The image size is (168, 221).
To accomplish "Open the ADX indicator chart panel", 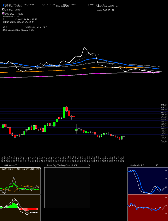I will [x=20, y=181].
